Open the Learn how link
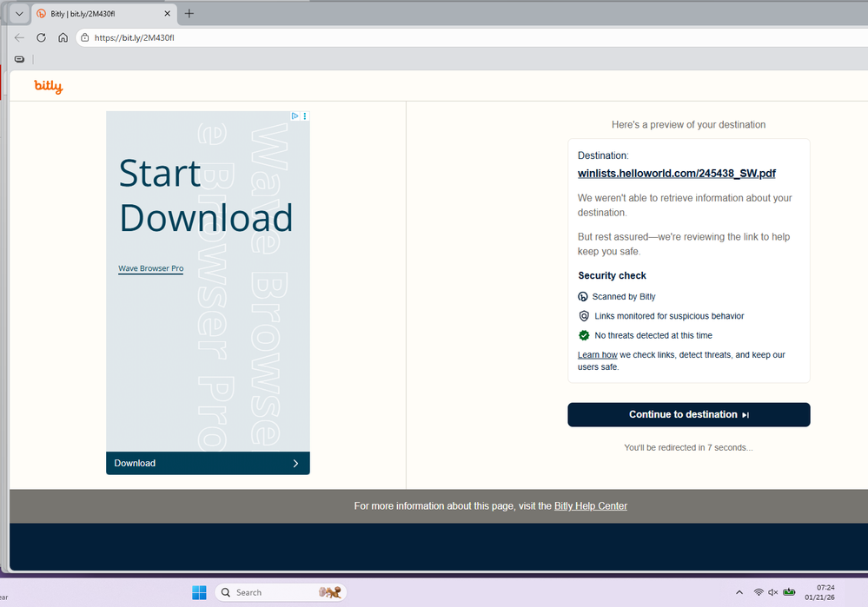This screenshot has width=868, height=607. 597,354
